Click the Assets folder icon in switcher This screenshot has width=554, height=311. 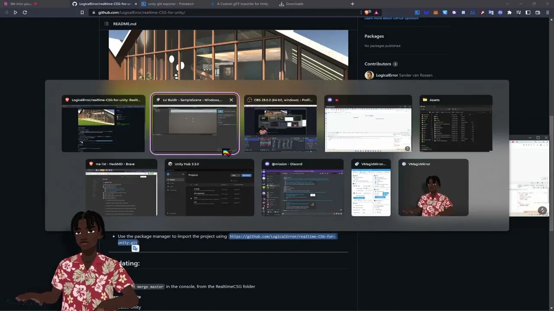(x=425, y=100)
